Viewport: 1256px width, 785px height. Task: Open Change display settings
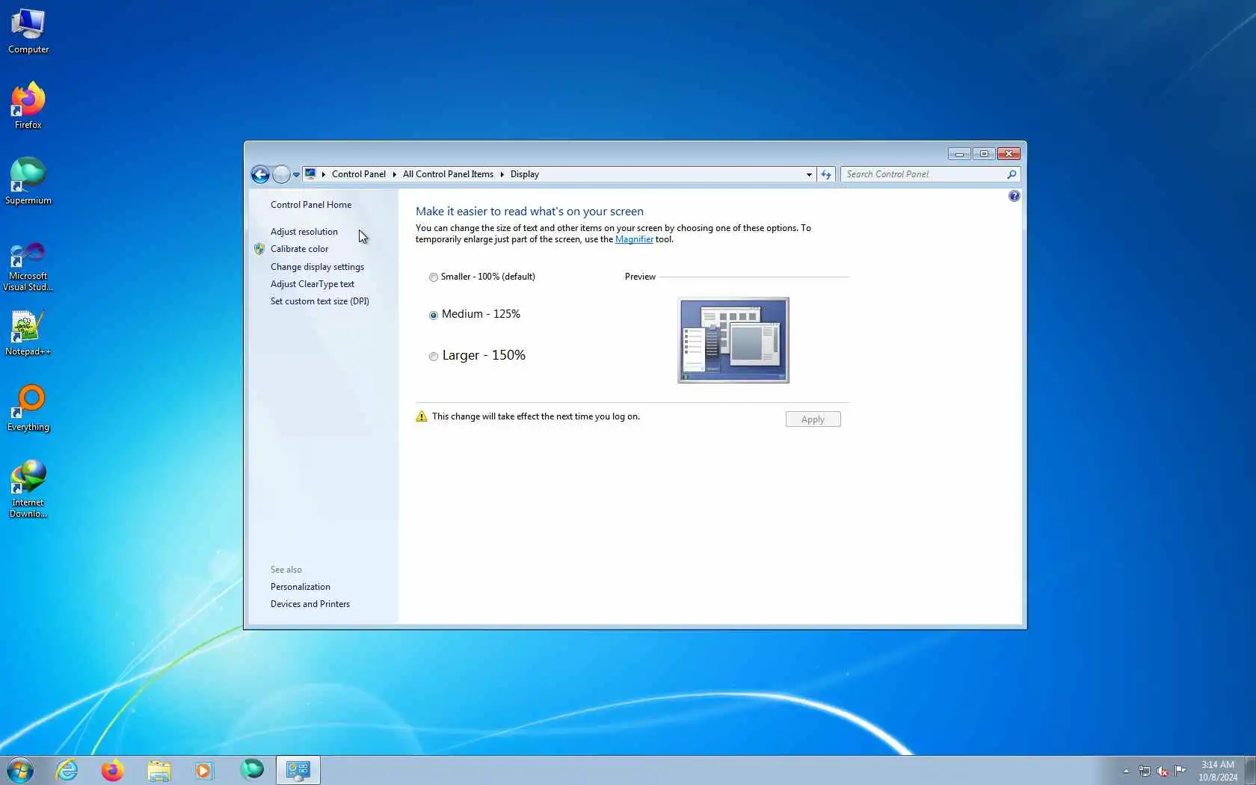[x=317, y=267]
